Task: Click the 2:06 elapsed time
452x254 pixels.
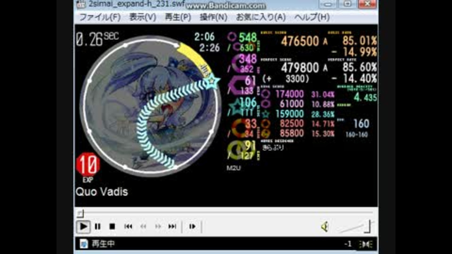Action: click(204, 37)
